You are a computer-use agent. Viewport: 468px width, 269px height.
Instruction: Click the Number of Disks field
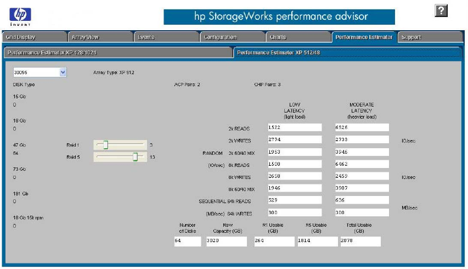coord(188,241)
